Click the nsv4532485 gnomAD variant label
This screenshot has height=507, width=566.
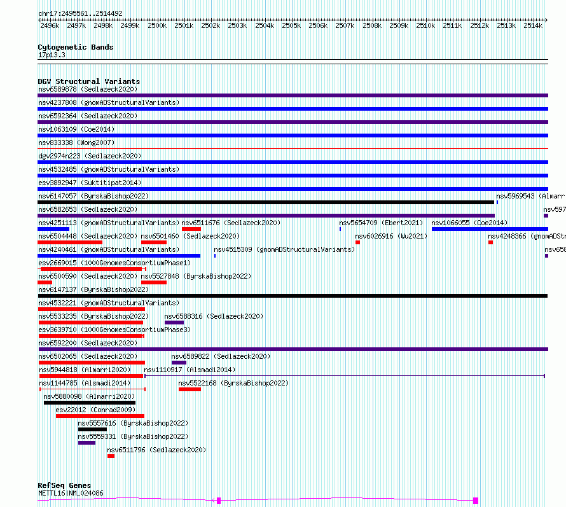pyautogui.click(x=109, y=169)
